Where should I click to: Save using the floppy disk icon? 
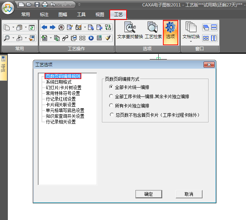pyautogui.click(x=37, y=5)
